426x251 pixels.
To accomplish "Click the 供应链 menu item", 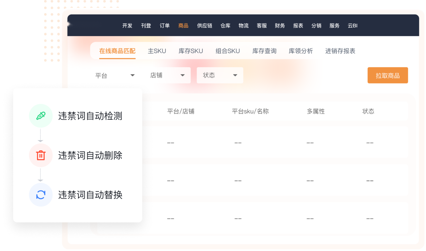I will (204, 26).
